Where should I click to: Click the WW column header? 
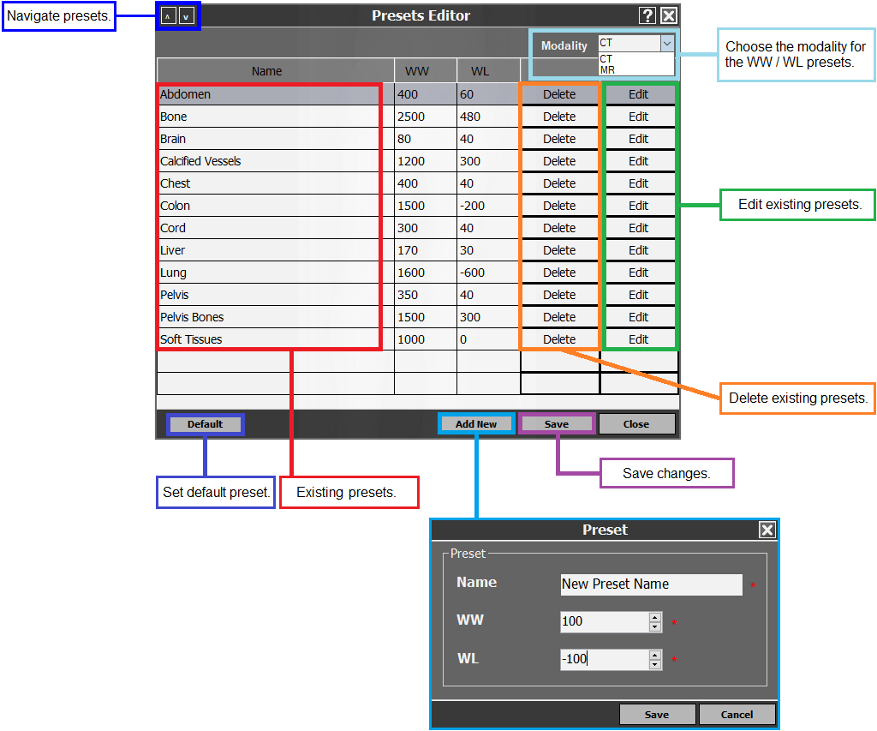point(417,71)
